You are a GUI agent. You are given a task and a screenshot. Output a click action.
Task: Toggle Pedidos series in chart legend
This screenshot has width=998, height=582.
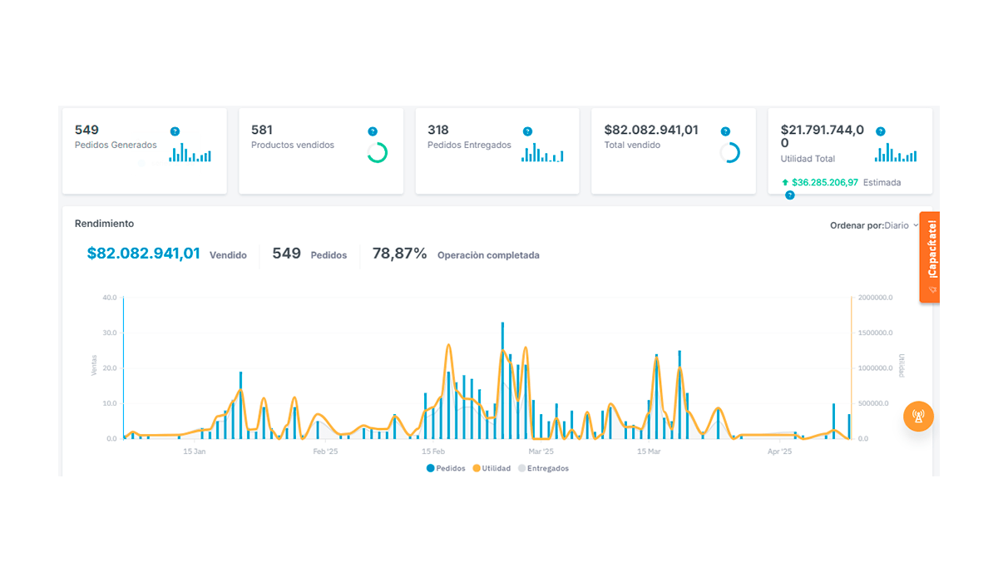coord(447,468)
